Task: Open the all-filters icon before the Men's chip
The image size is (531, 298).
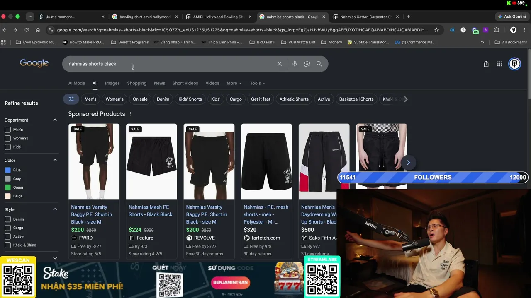Action: pos(71,99)
